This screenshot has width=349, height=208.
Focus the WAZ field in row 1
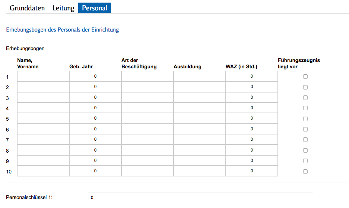point(252,77)
